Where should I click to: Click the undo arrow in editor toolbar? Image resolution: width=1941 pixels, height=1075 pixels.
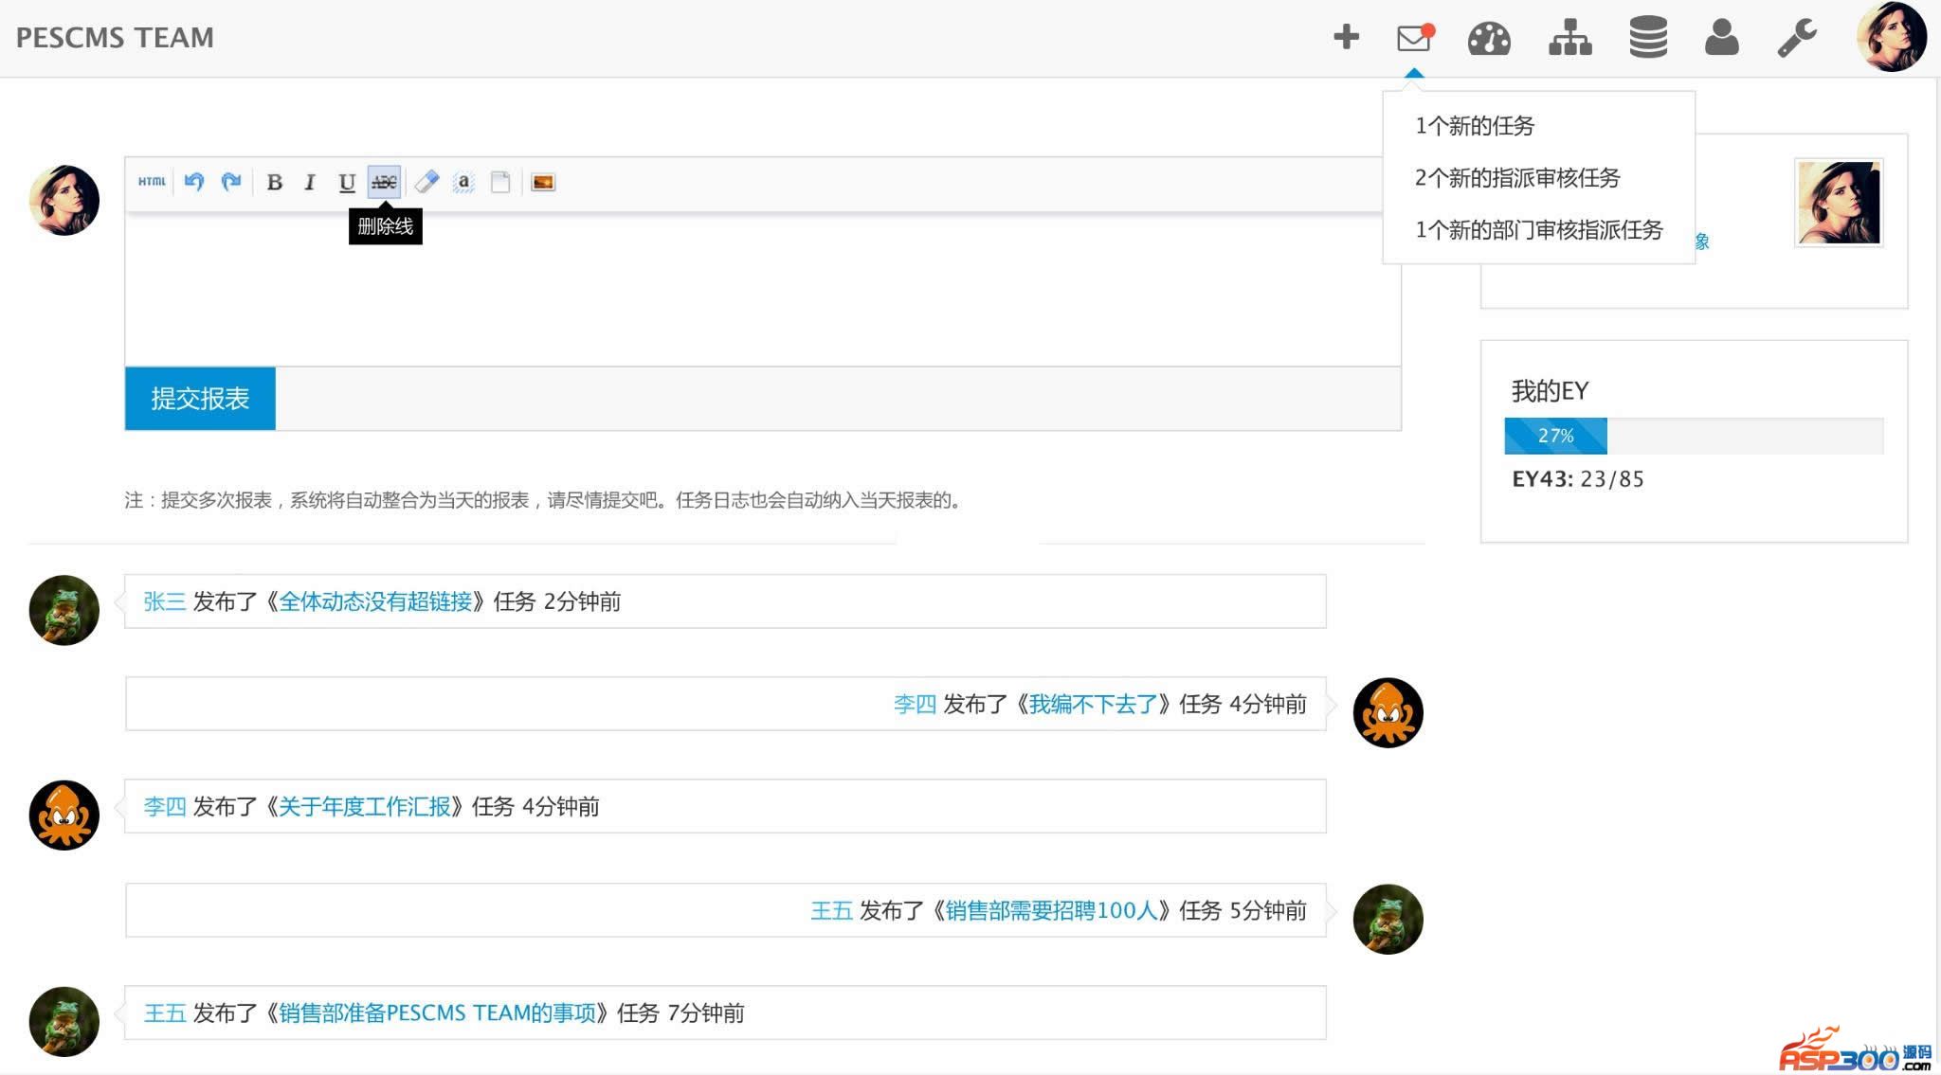[194, 182]
